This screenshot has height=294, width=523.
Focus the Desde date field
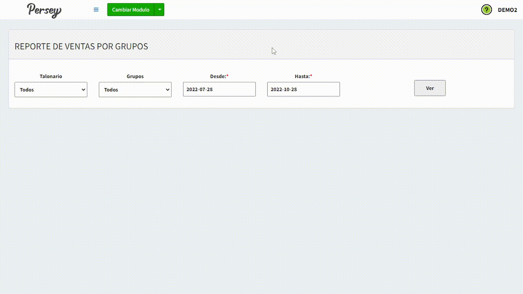click(x=219, y=89)
